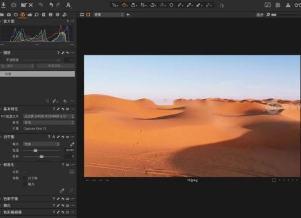Click the A auto-adjust icon in 白平衡 header
Image resolution: width=301 pixels, height=218 pixels.
pyautogui.click(x=54, y=137)
